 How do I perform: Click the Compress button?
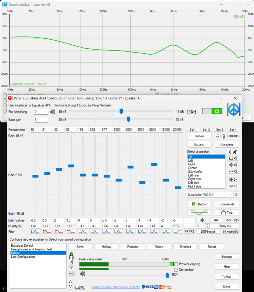tap(227, 144)
